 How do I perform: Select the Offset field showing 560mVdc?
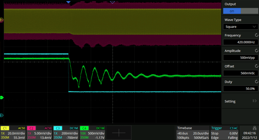coord(240,73)
